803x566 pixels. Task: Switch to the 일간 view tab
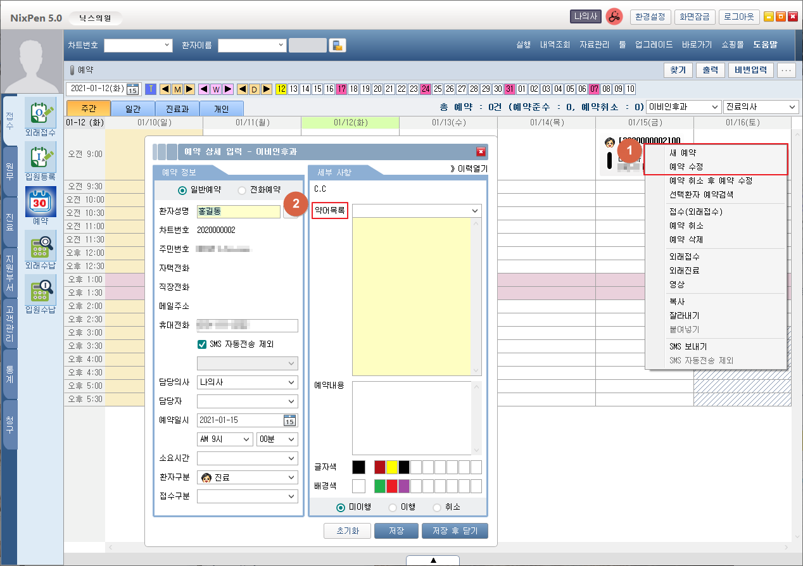(133, 109)
